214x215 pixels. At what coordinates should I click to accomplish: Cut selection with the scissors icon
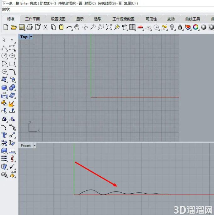click(45, 27)
